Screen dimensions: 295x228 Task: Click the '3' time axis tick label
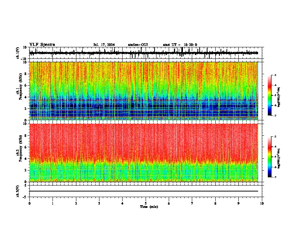tap(99, 203)
